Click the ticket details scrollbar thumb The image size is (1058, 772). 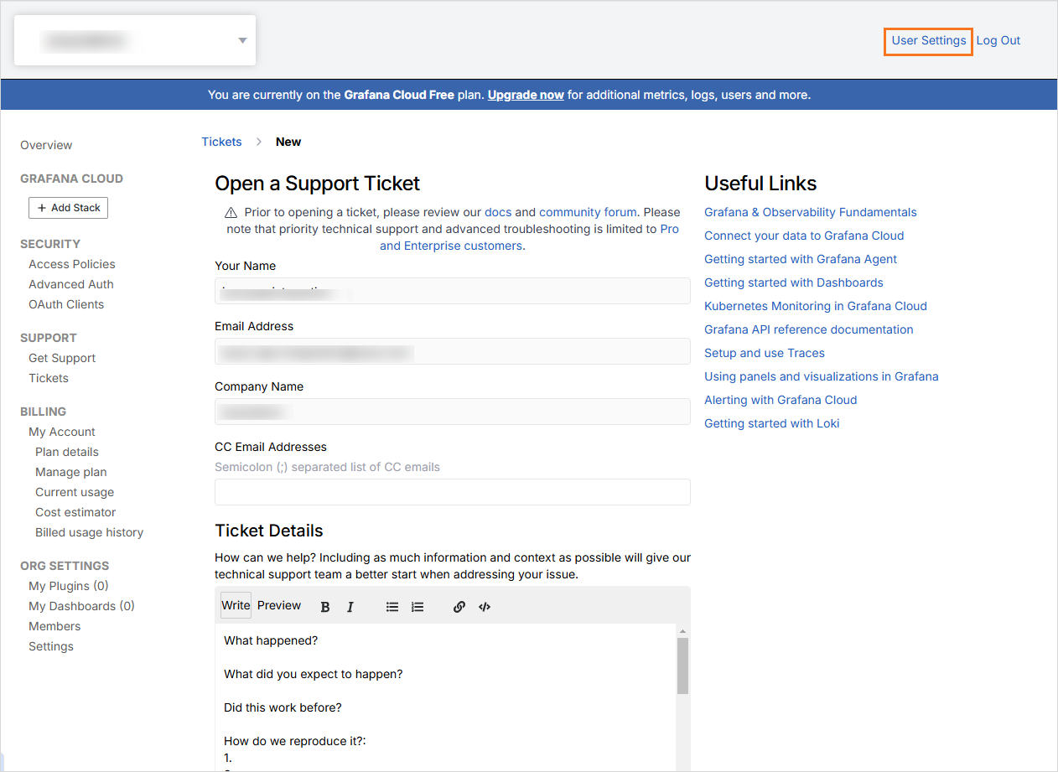click(682, 666)
